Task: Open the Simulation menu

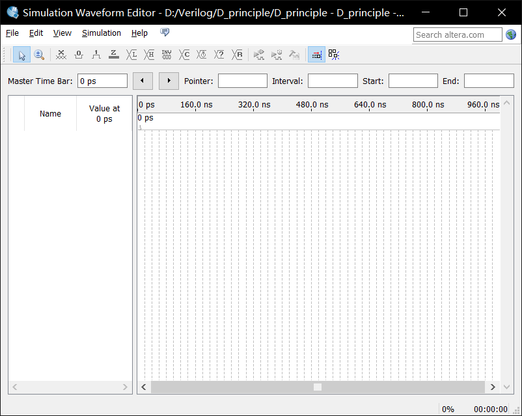Action: point(101,33)
